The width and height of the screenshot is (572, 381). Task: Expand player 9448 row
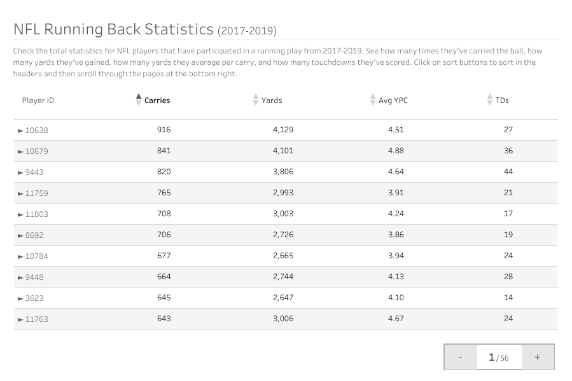pos(20,277)
